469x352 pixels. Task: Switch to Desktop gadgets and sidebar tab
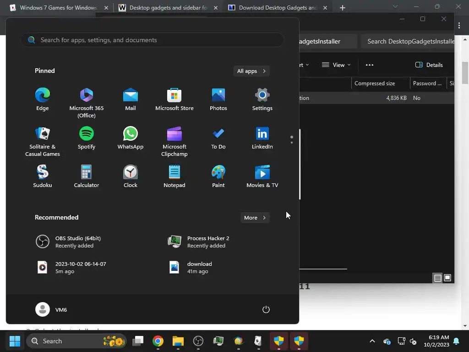point(168,8)
